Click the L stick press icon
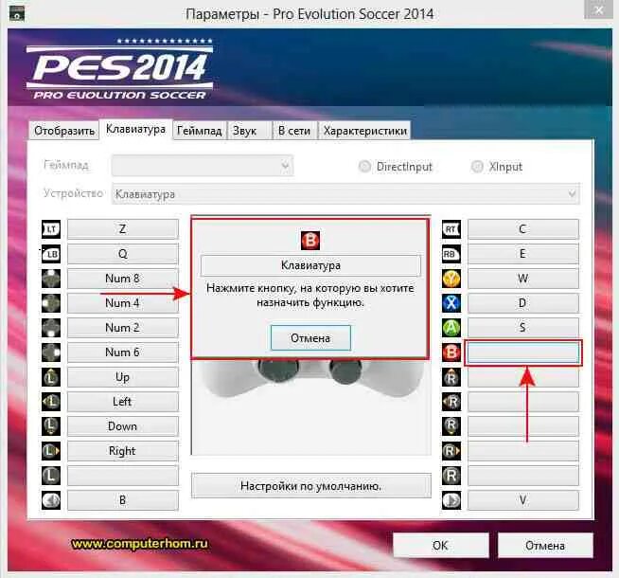 51,476
